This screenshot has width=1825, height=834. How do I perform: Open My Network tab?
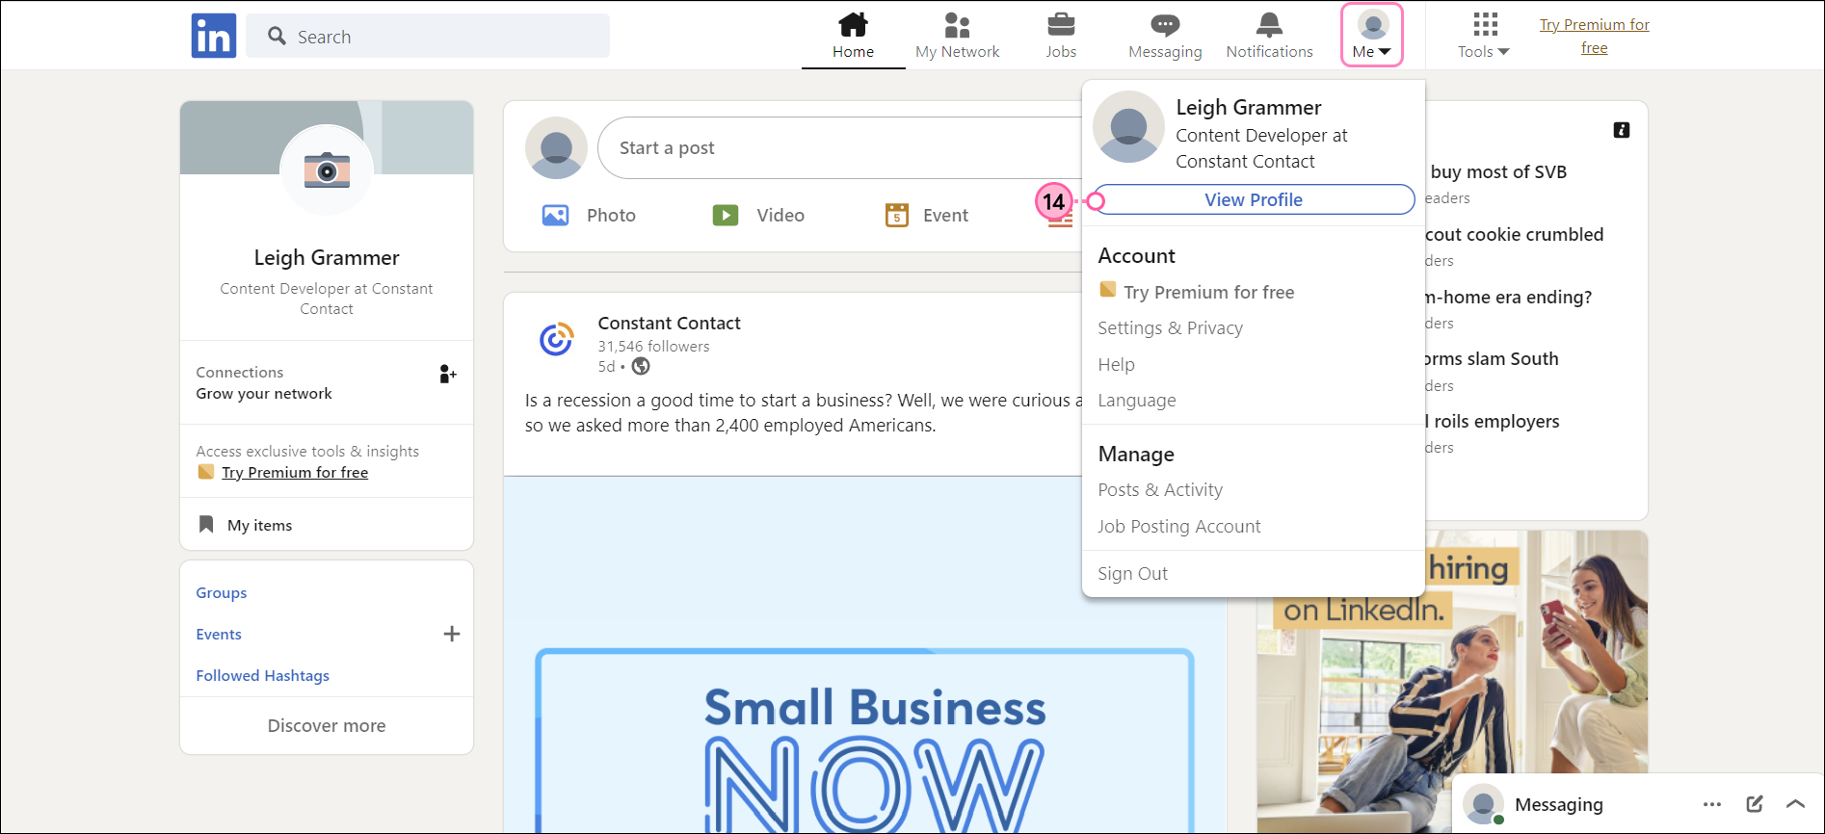coord(957,37)
